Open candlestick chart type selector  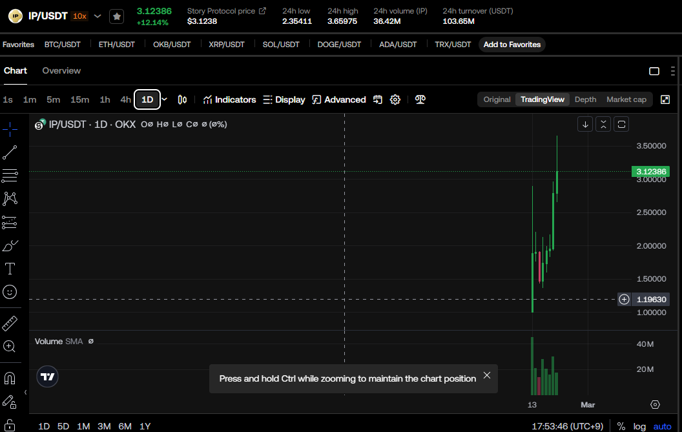(182, 99)
